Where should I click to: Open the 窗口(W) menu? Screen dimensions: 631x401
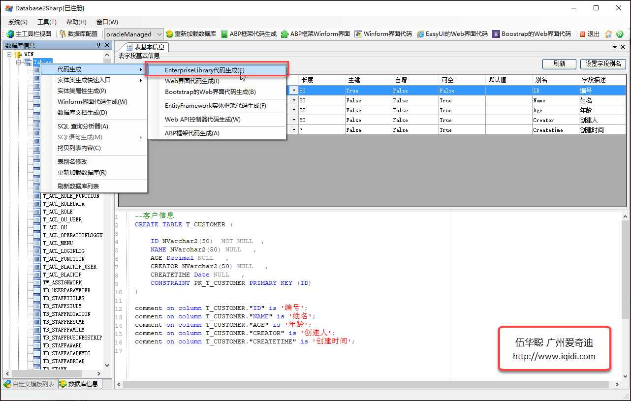click(x=107, y=22)
